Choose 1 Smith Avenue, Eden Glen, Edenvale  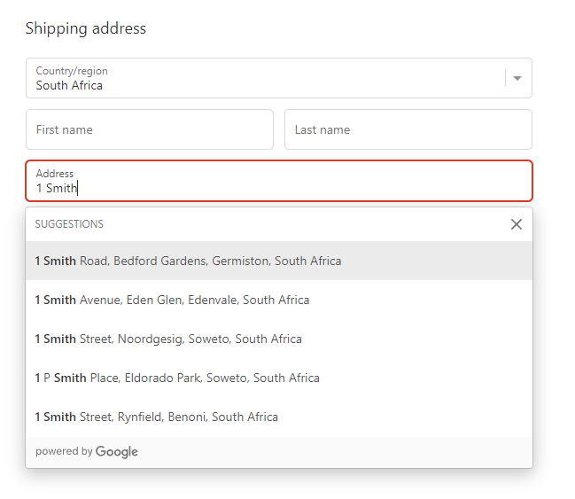point(172,300)
